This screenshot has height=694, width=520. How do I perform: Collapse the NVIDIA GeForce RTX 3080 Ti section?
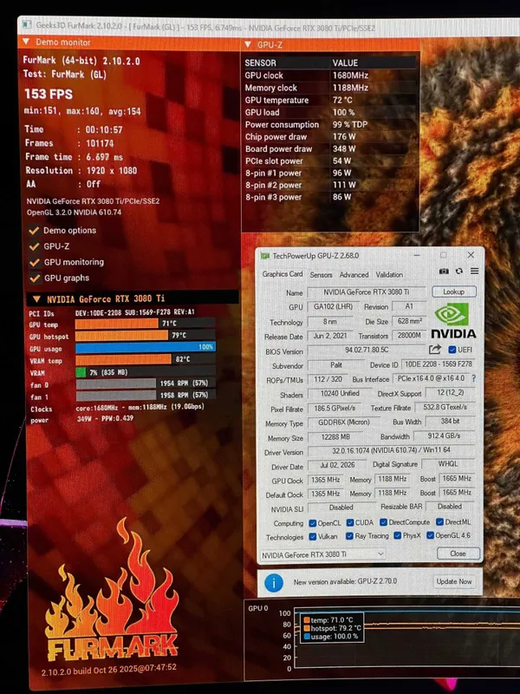point(36,298)
